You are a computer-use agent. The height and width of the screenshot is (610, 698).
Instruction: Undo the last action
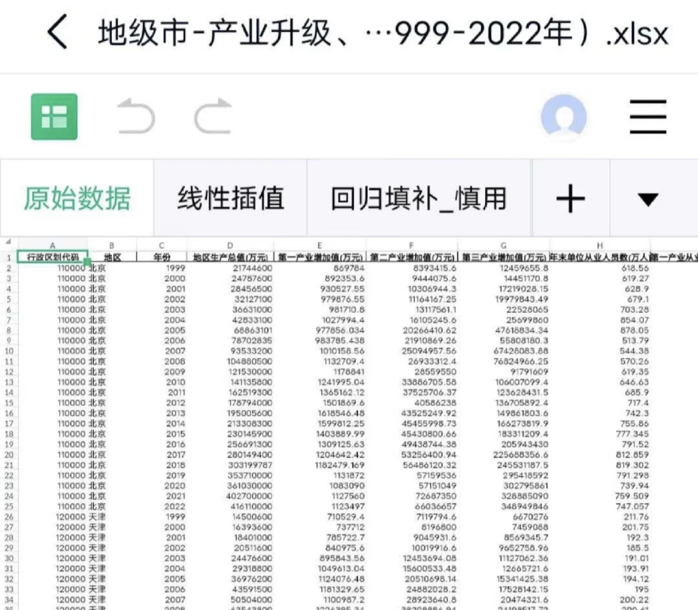click(x=136, y=116)
